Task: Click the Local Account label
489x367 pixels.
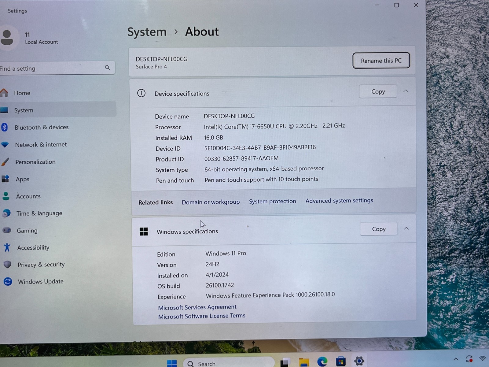Action: [x=42, y=42]
